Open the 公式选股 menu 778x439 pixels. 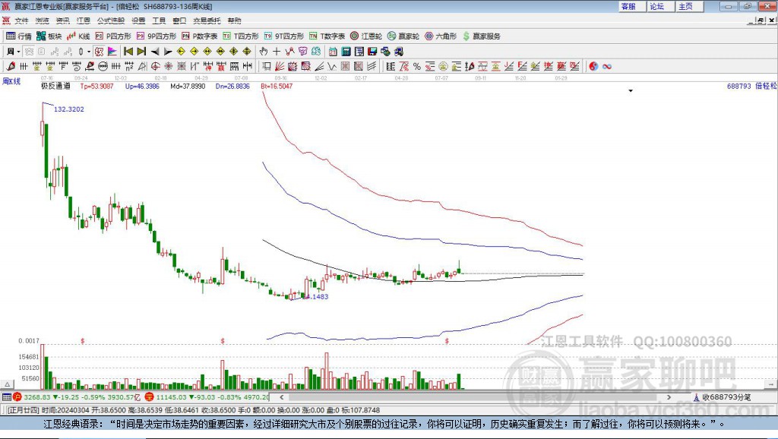tap(111, 21)
